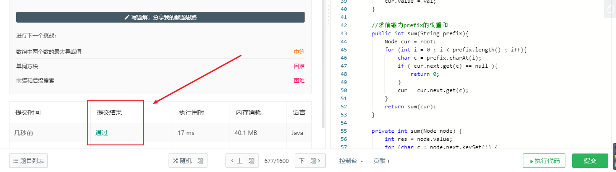Click the 语言 column header

pyautogui.click(x=299, y=112)
